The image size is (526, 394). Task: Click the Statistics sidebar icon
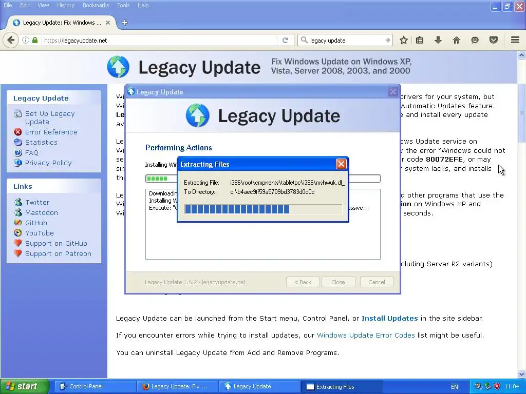(x=18, y=143)
